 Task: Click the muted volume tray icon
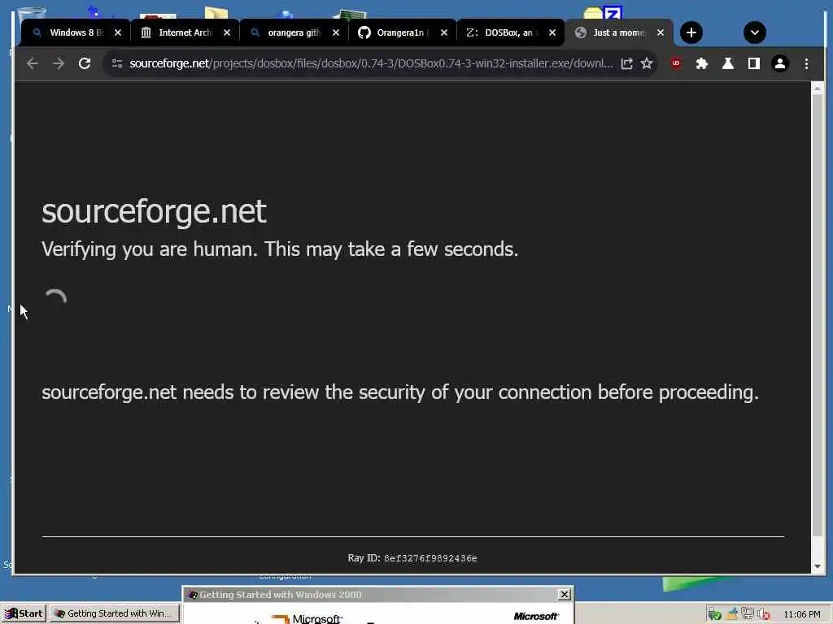[x=763, y=614]
